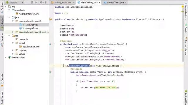Select AndroidManifest.xml in project tree
Viewport: 188px width, 105px height.
tap(29, 14)
